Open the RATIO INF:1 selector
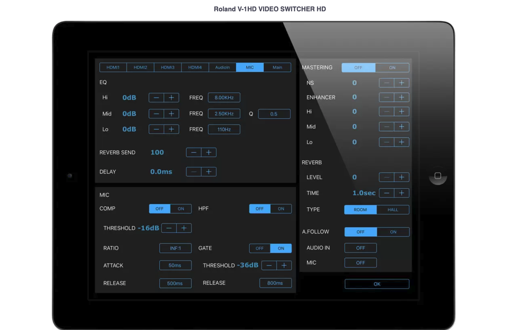The width and height of the screenshot is (518, 330). point(175,248)
